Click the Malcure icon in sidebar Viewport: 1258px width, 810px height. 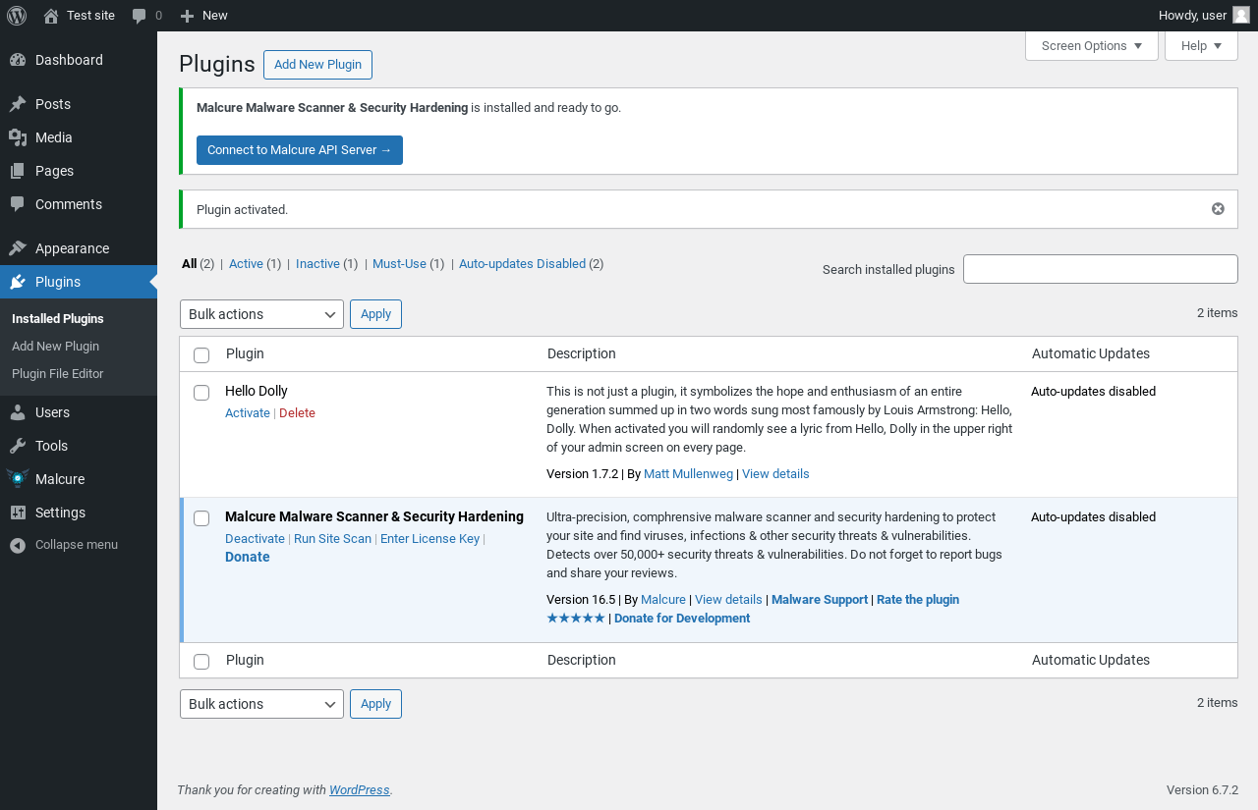pyautogui.click(x=18, y=479)
